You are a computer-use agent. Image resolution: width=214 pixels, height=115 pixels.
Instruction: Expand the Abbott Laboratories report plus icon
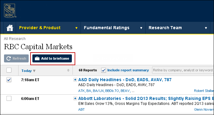75,98
